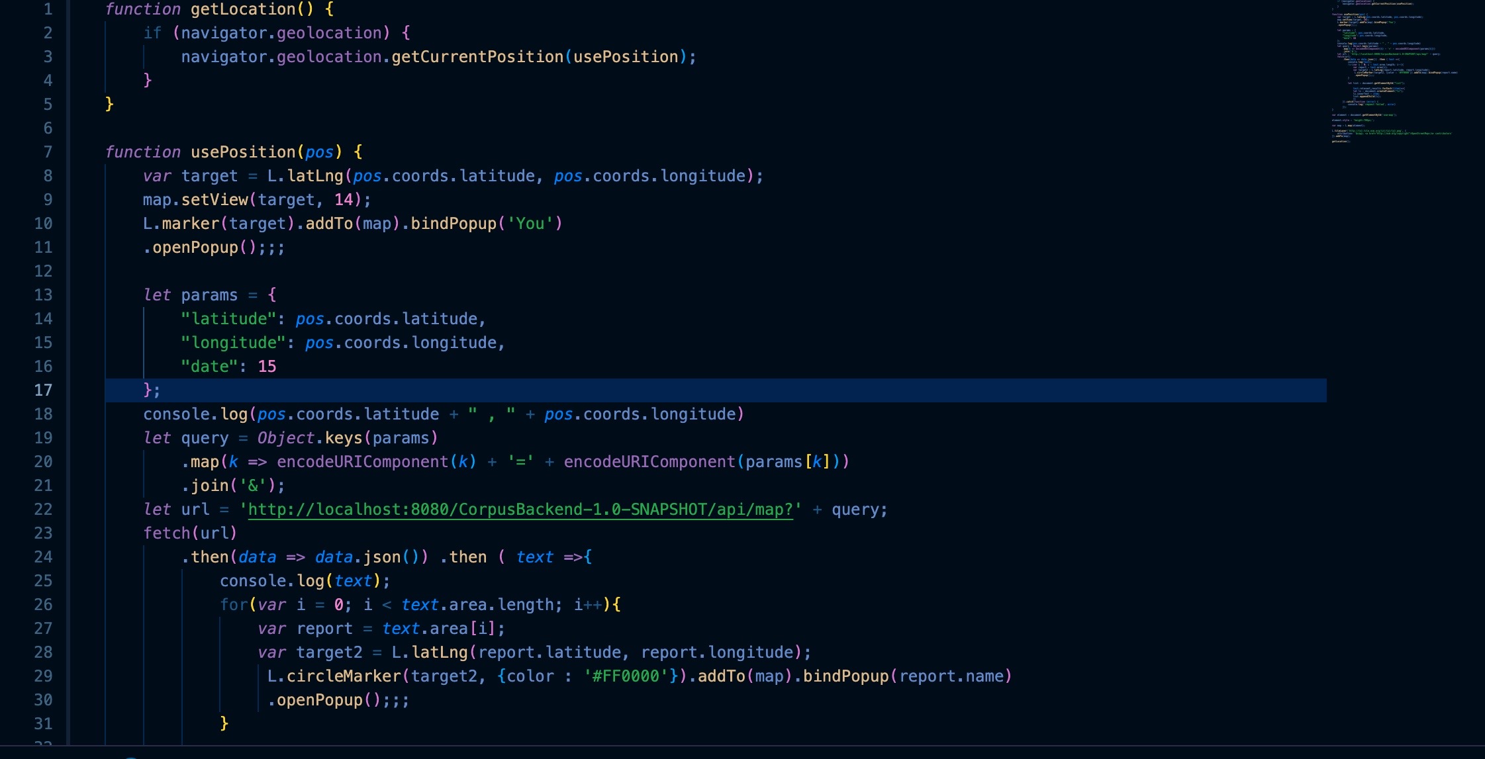
Task: Click the circleMarker method call
Action: [x=344, y=676]
